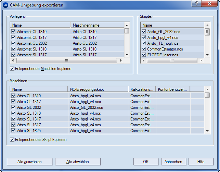
Task: Toggle Aristo SL 1625 machine checkbox
Action: (x=13, y=131)
